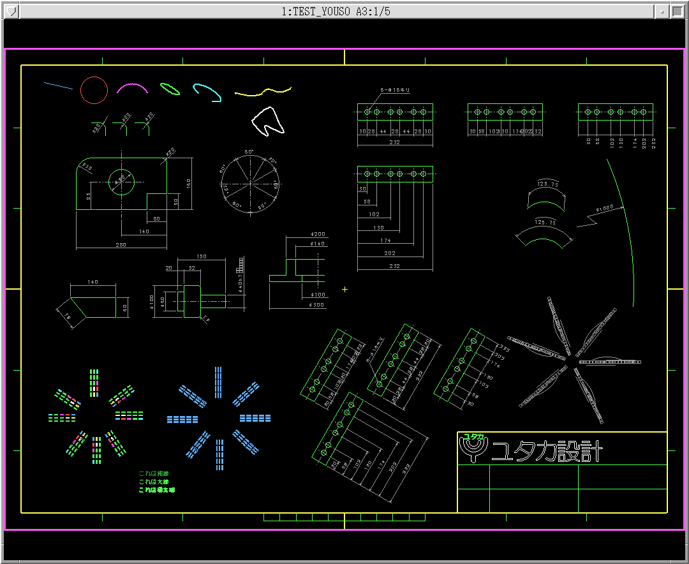689x564 pixels.
Task: Click the φ300 diameter dimension
Action: coord(316,304)
